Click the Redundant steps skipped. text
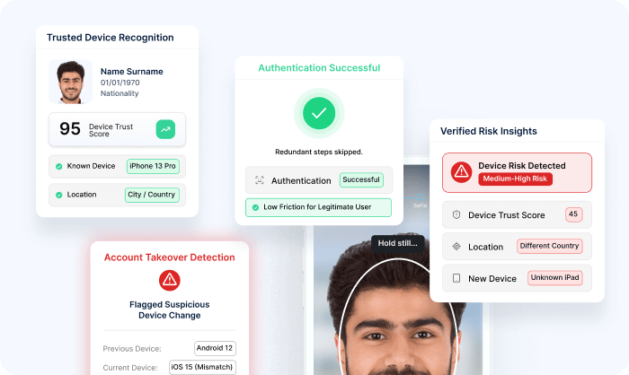 [319, 152]
